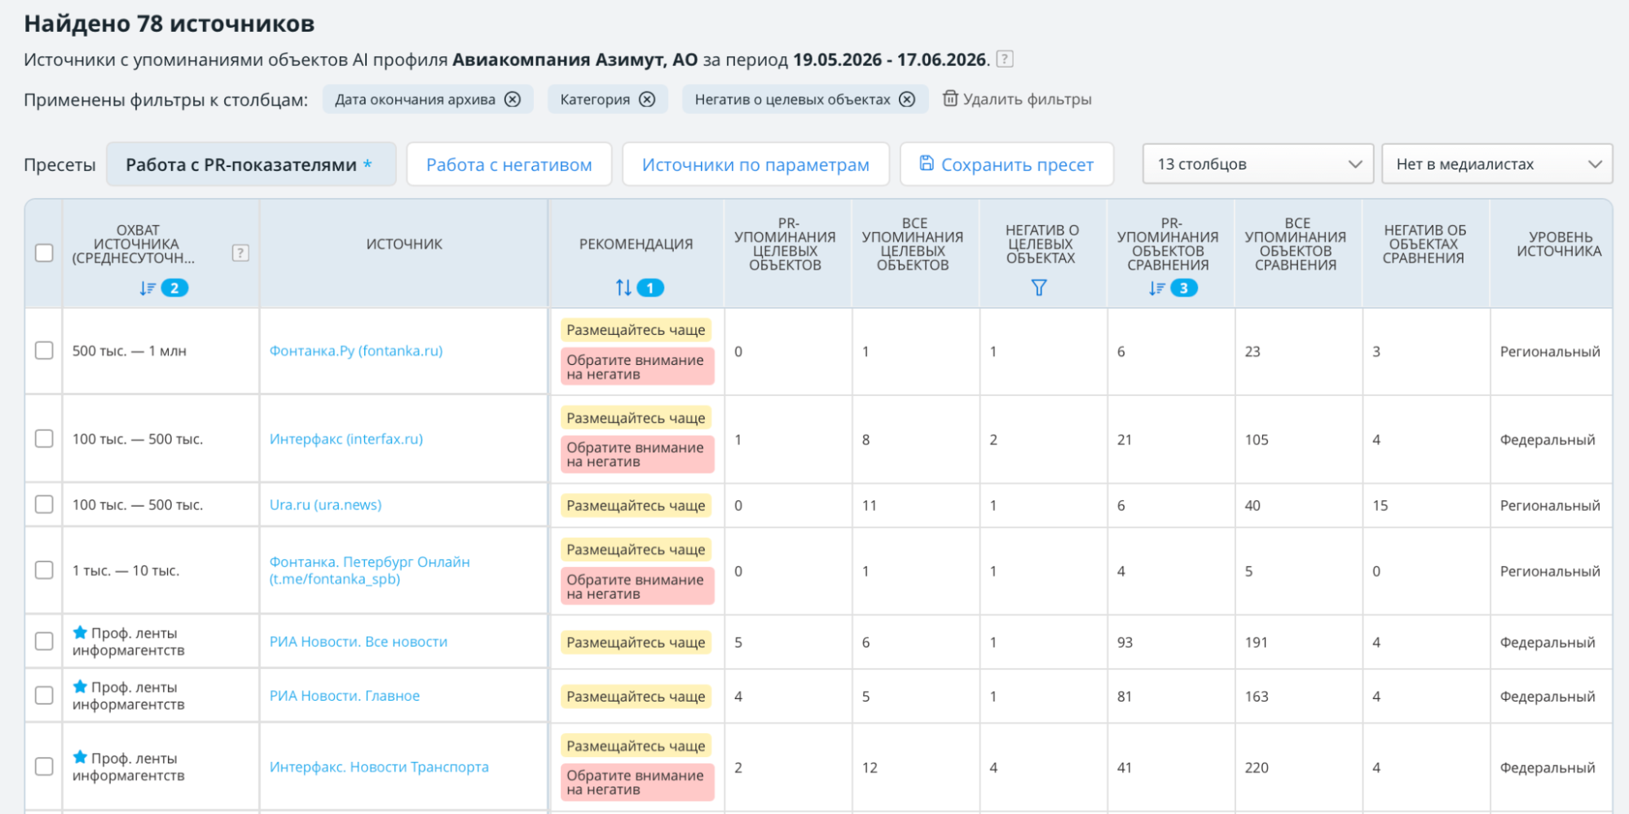The image size is (1629, 814).
Task: Remove the Негатив о целевых объектах filter chip
Action: click(907, 99)
